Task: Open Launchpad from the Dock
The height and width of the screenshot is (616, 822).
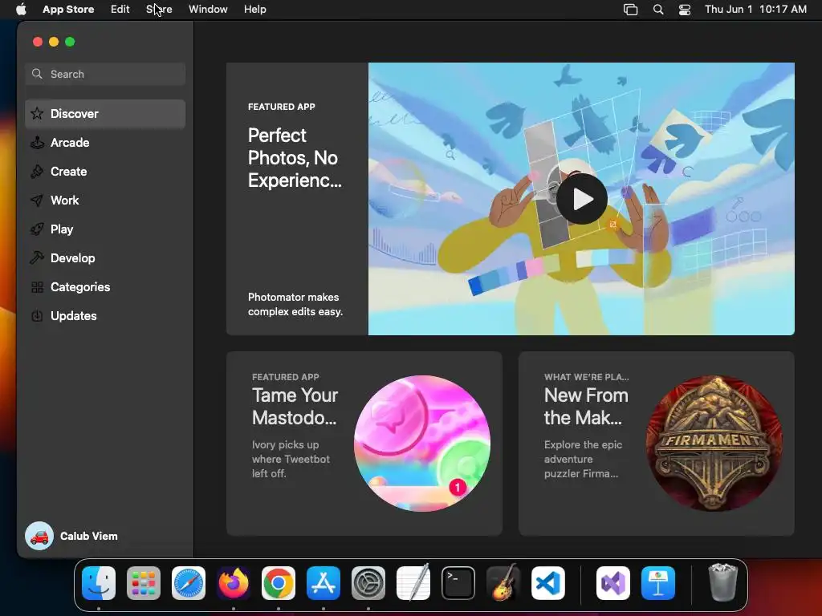Action: (x=144, y=583)
